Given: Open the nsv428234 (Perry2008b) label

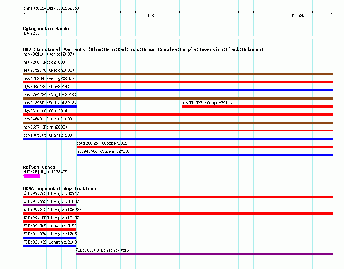Looking at the screenshot, I should click(49, 78).
